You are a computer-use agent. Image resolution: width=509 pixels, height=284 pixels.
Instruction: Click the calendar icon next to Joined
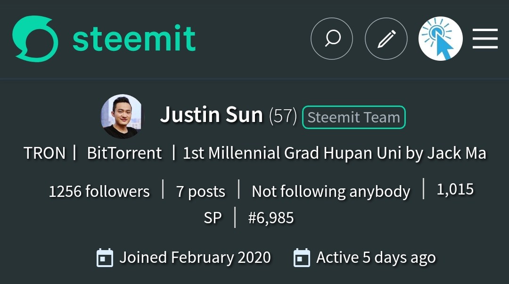[105, 258]
